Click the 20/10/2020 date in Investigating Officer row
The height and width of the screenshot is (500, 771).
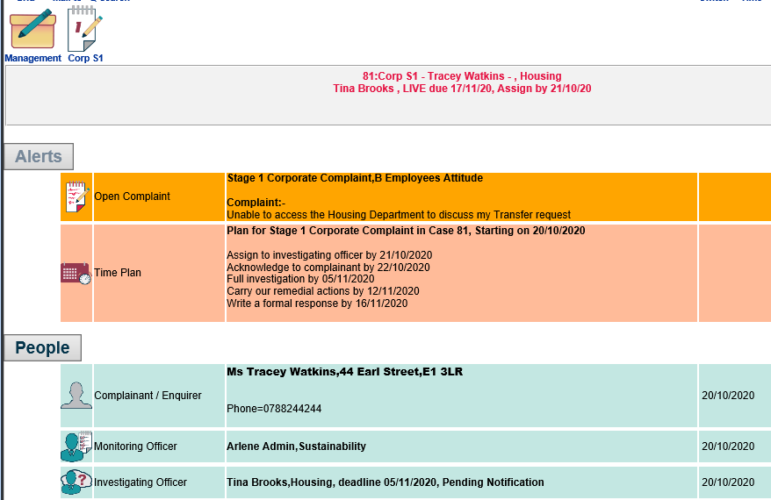tap(728, 482)
